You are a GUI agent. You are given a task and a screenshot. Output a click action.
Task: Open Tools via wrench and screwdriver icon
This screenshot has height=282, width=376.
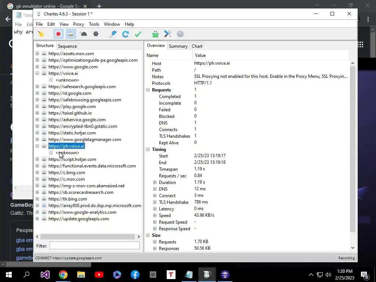point(168,34)
